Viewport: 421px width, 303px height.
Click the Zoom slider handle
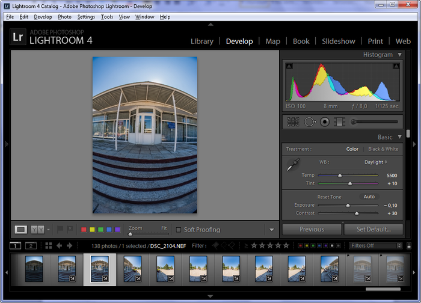(x=131, y=234)
